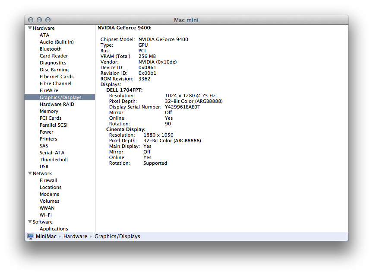Open the Modems entry
This screenshot has height=275, width=373.
click(50, 194)
